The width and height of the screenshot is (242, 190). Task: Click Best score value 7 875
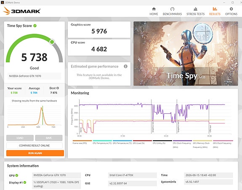click(54, 93)
